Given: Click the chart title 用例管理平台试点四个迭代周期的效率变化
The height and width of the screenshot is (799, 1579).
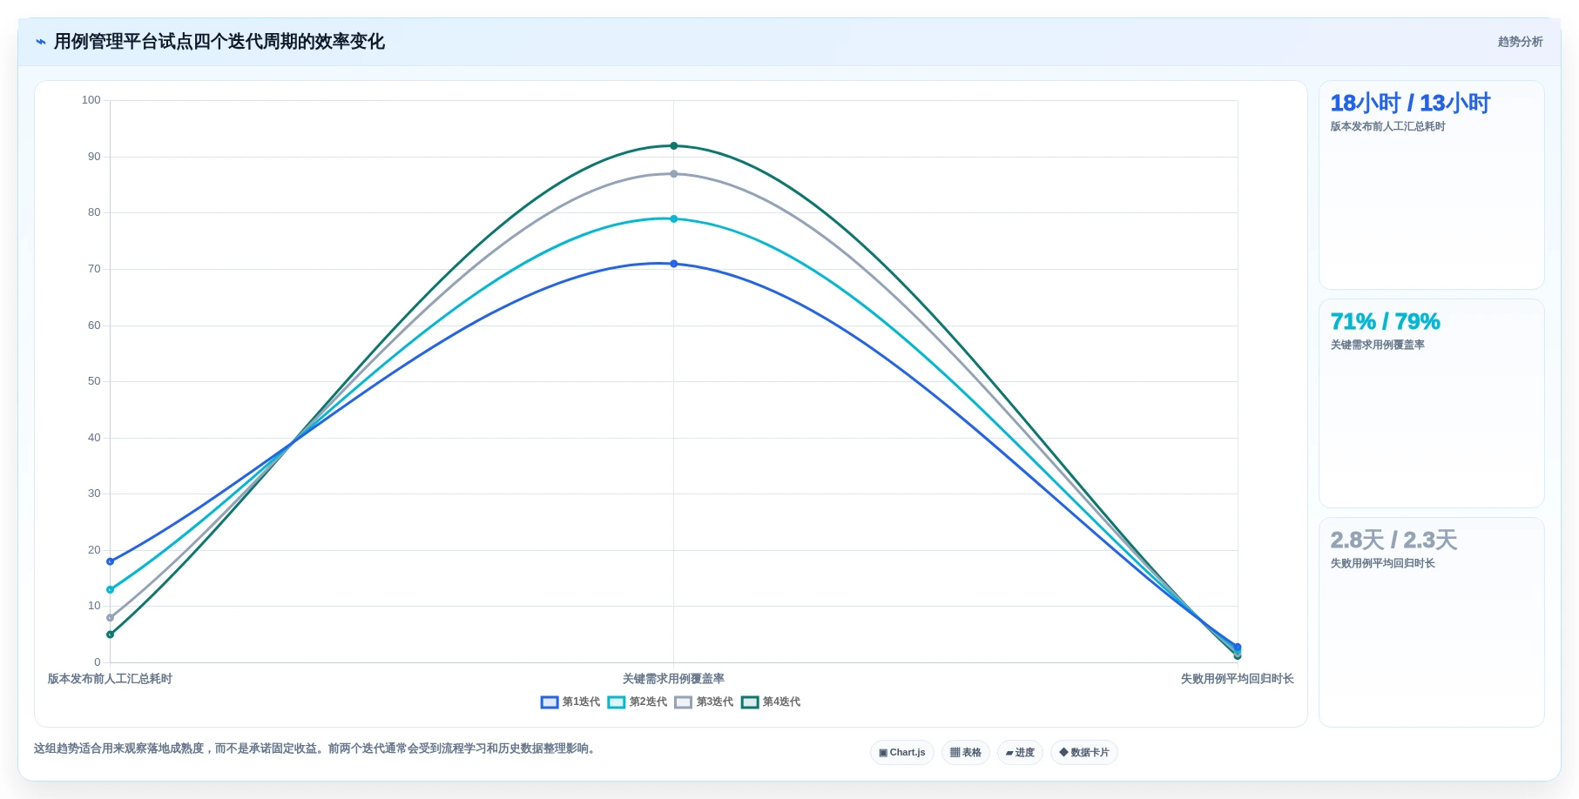Looking at the screenshot, I should pos(219,42).
